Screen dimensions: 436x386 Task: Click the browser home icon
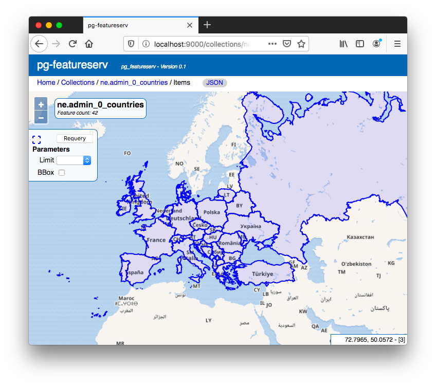[x=89, y=44]
